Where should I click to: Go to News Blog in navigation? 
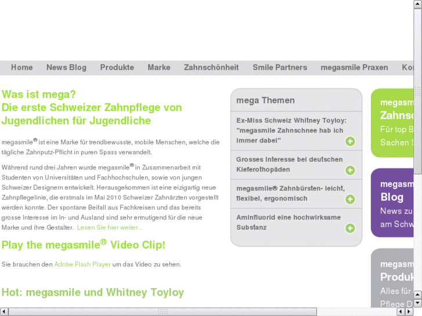[x=67, y=67]
